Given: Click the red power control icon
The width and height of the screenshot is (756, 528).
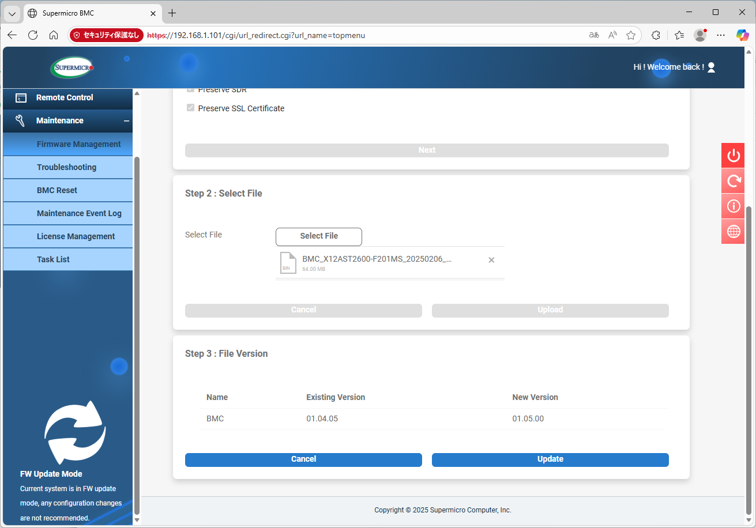Looking at the screenshot, I should (x=733, y=156).
